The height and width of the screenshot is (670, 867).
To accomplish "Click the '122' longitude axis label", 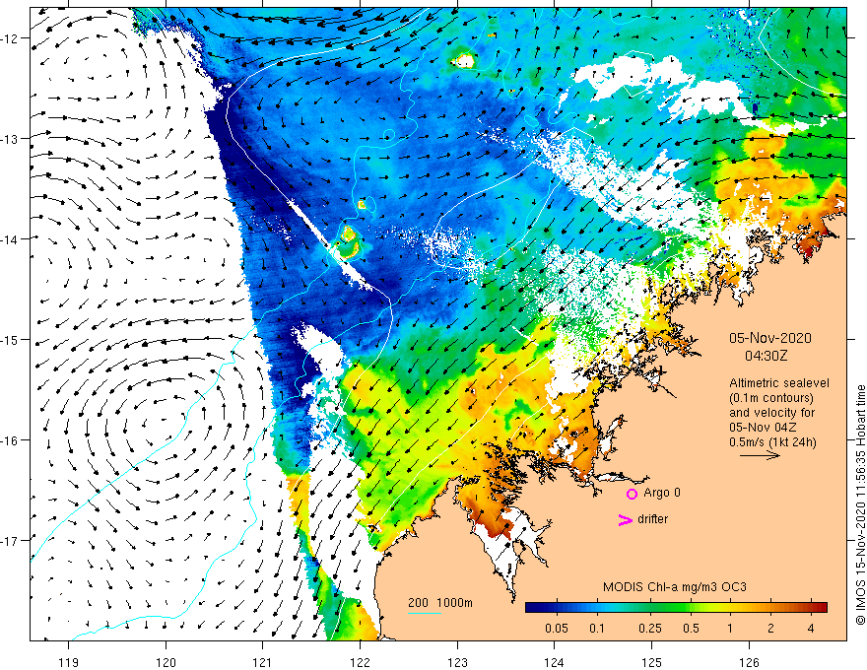I will tap(360, 662).
